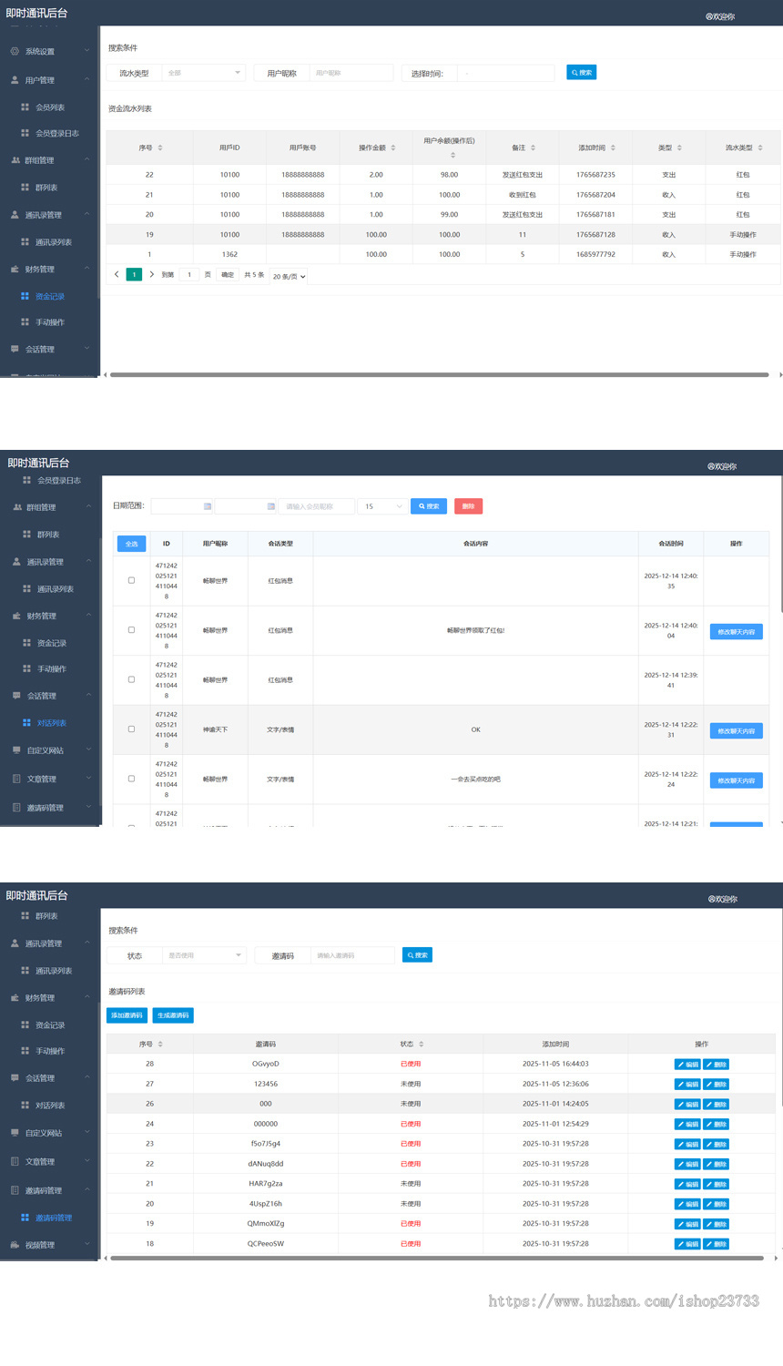Open the 15 per-page dropdown on conversation page
The image size is (783, 1366).
tap(382, 506)
